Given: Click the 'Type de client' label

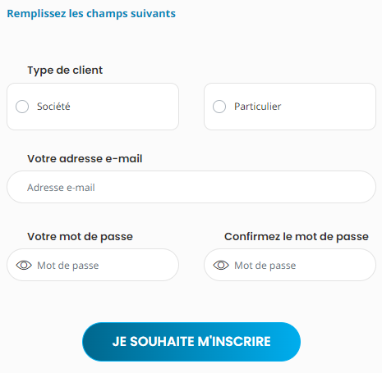Looking at the screenshot, I should (x=65, y=71).
